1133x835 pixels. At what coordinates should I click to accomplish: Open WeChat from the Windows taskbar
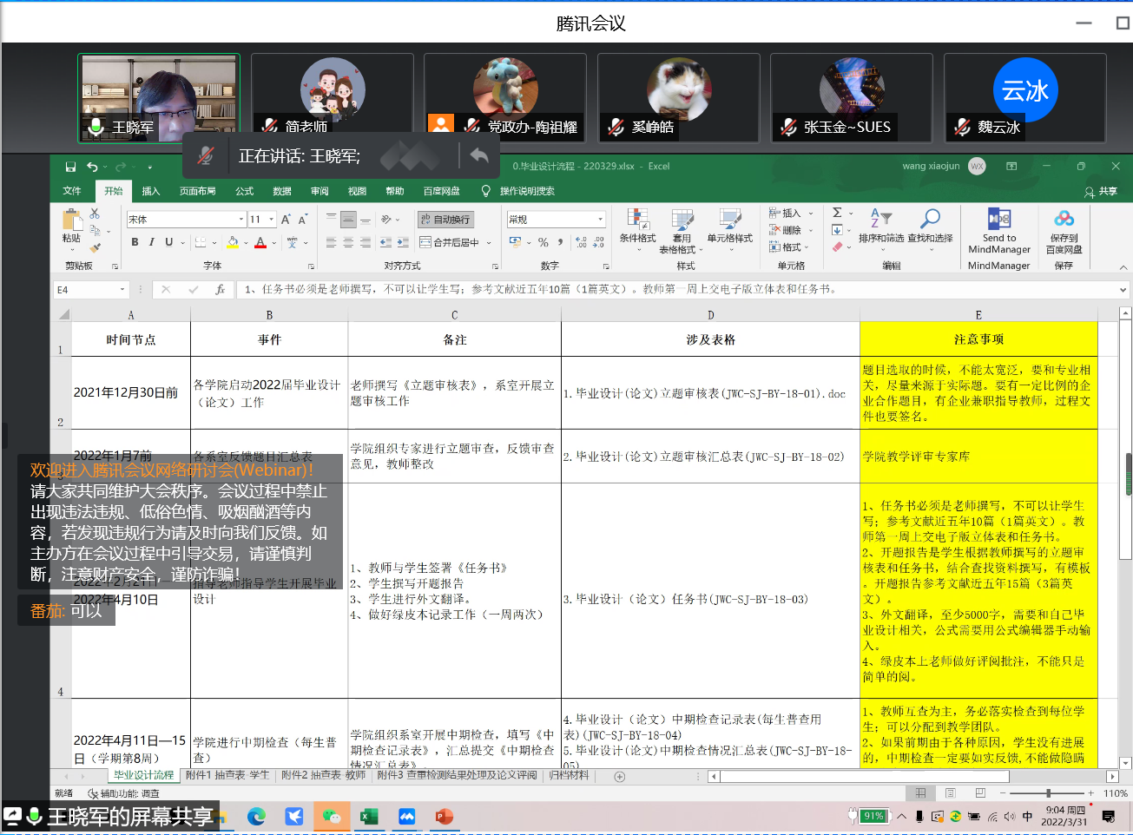(331, 817)
